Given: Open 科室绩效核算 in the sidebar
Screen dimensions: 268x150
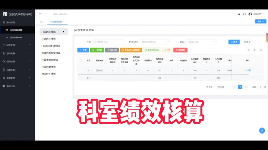Looking at the screenshot, I should click(17, 30).
